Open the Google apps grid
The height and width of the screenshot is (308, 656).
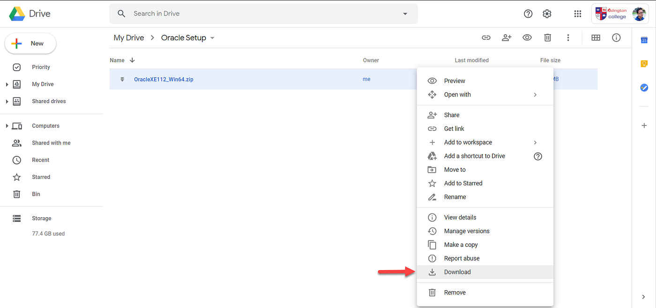(578, 14)
